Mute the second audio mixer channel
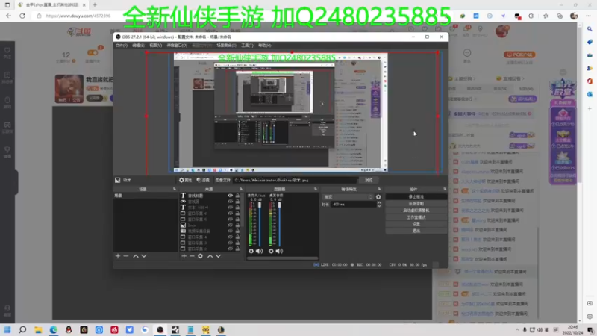 (x=279, y=251)
